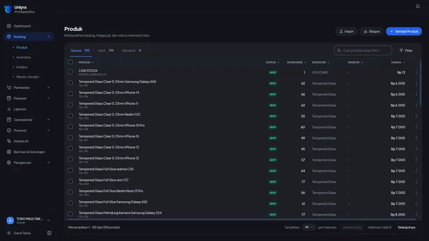The width and height of the screenshot is (429, 241).
Task: Sort by KATEGORI column header
Action: pyautogui.click(x=321, y=62)
